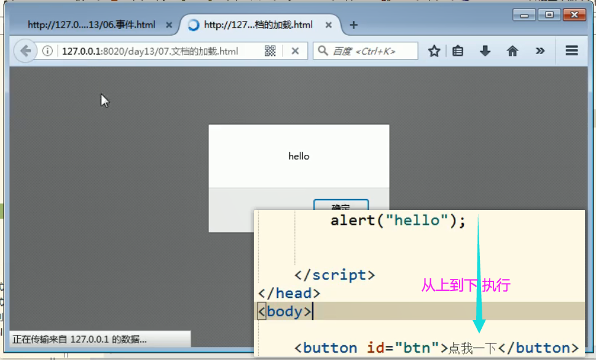Click the </head> closing tag in the code

tap(289, 293)
